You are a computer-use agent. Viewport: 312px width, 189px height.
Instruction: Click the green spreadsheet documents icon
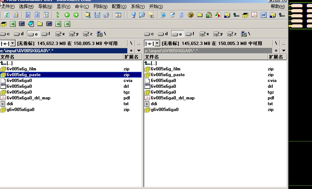click(x=209, y=15)
